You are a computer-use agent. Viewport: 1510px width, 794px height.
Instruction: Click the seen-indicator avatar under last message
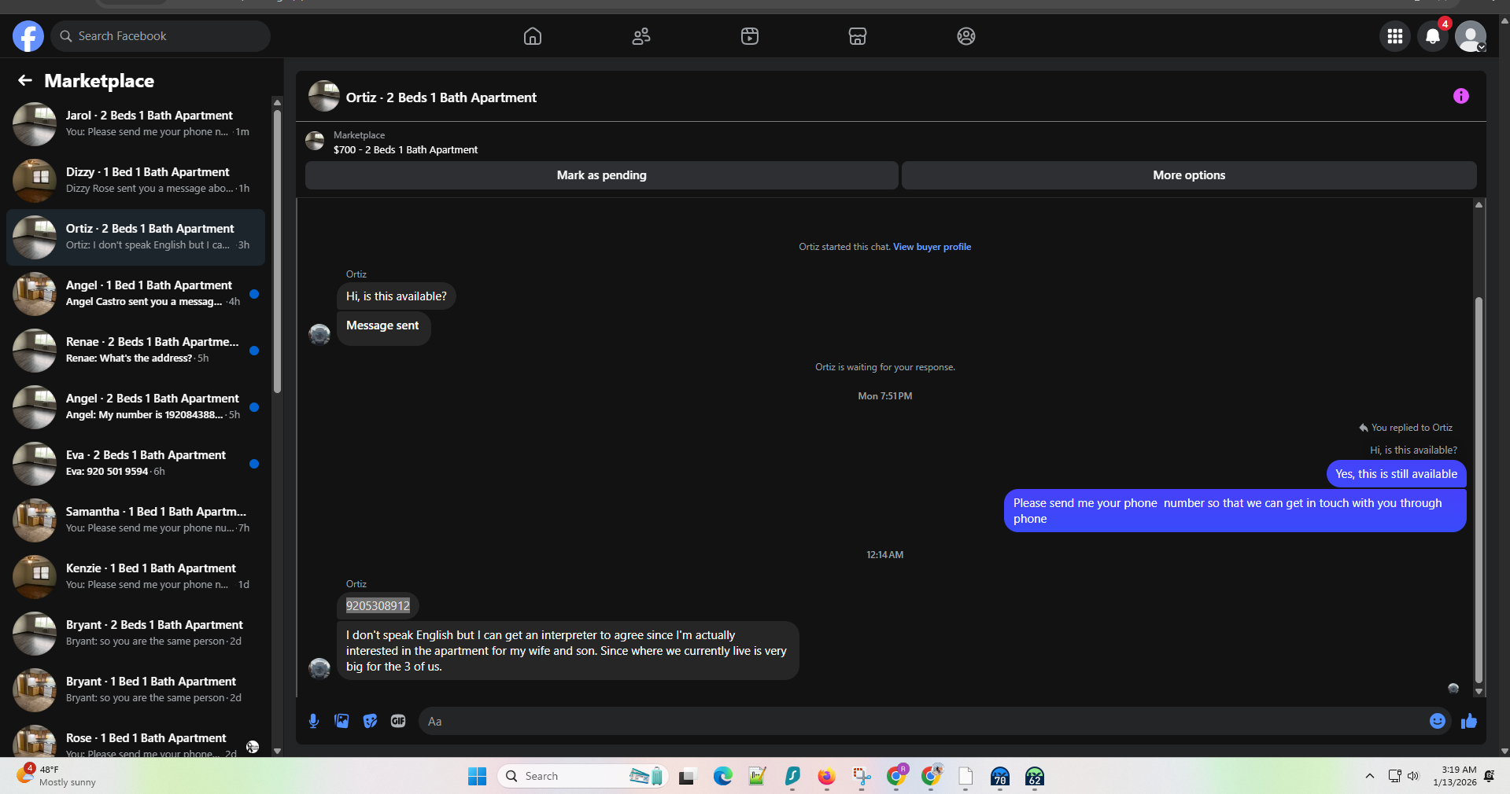(1453, 689)
